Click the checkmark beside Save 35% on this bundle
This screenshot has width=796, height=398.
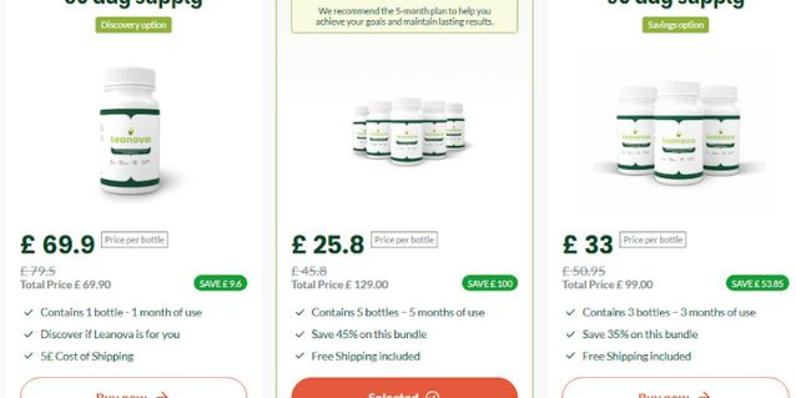point(570,334)
